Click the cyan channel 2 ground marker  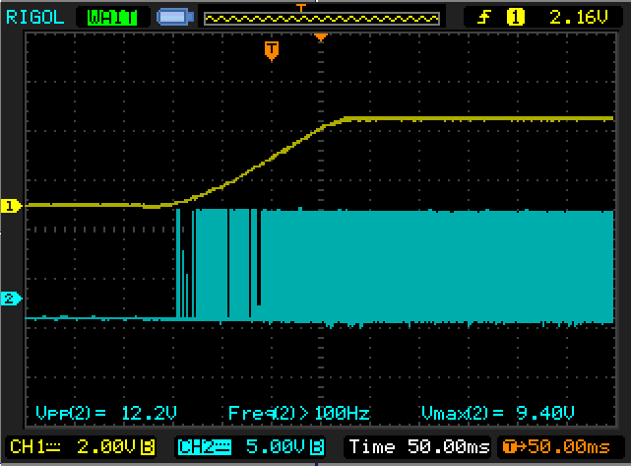11,299
